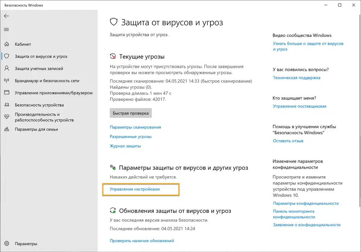Viewport: 361px width, 252px height.
Task: Click Безопасность устройства laptop icon
Action: (x=7, y=105)
